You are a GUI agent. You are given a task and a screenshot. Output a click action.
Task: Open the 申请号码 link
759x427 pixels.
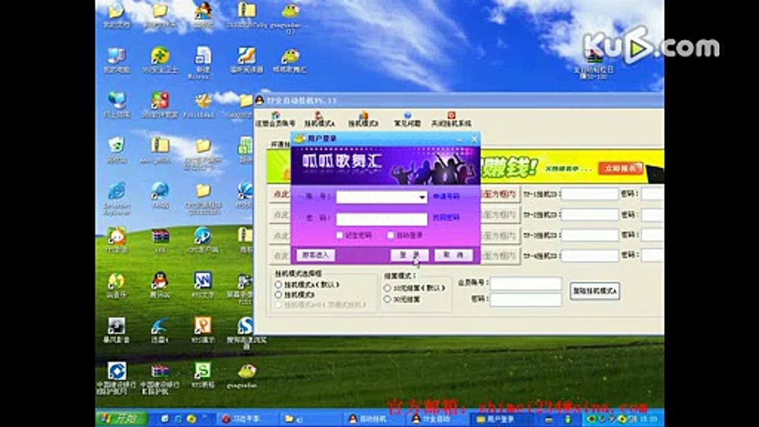[446, 196]
